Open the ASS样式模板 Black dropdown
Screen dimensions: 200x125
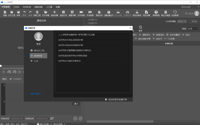[x=182, y=21]
